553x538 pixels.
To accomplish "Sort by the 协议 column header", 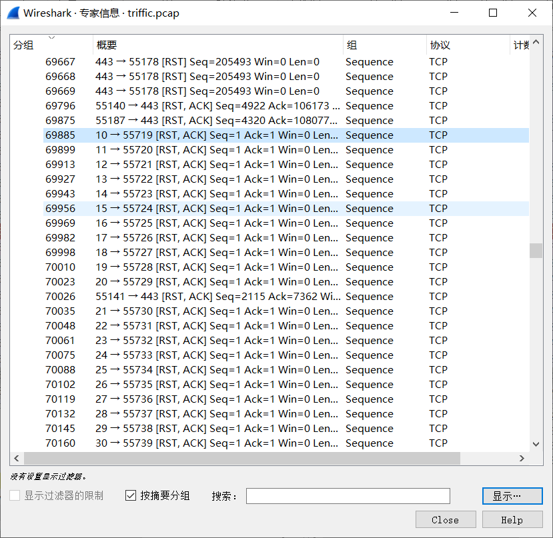I will (x=468, y=45).
